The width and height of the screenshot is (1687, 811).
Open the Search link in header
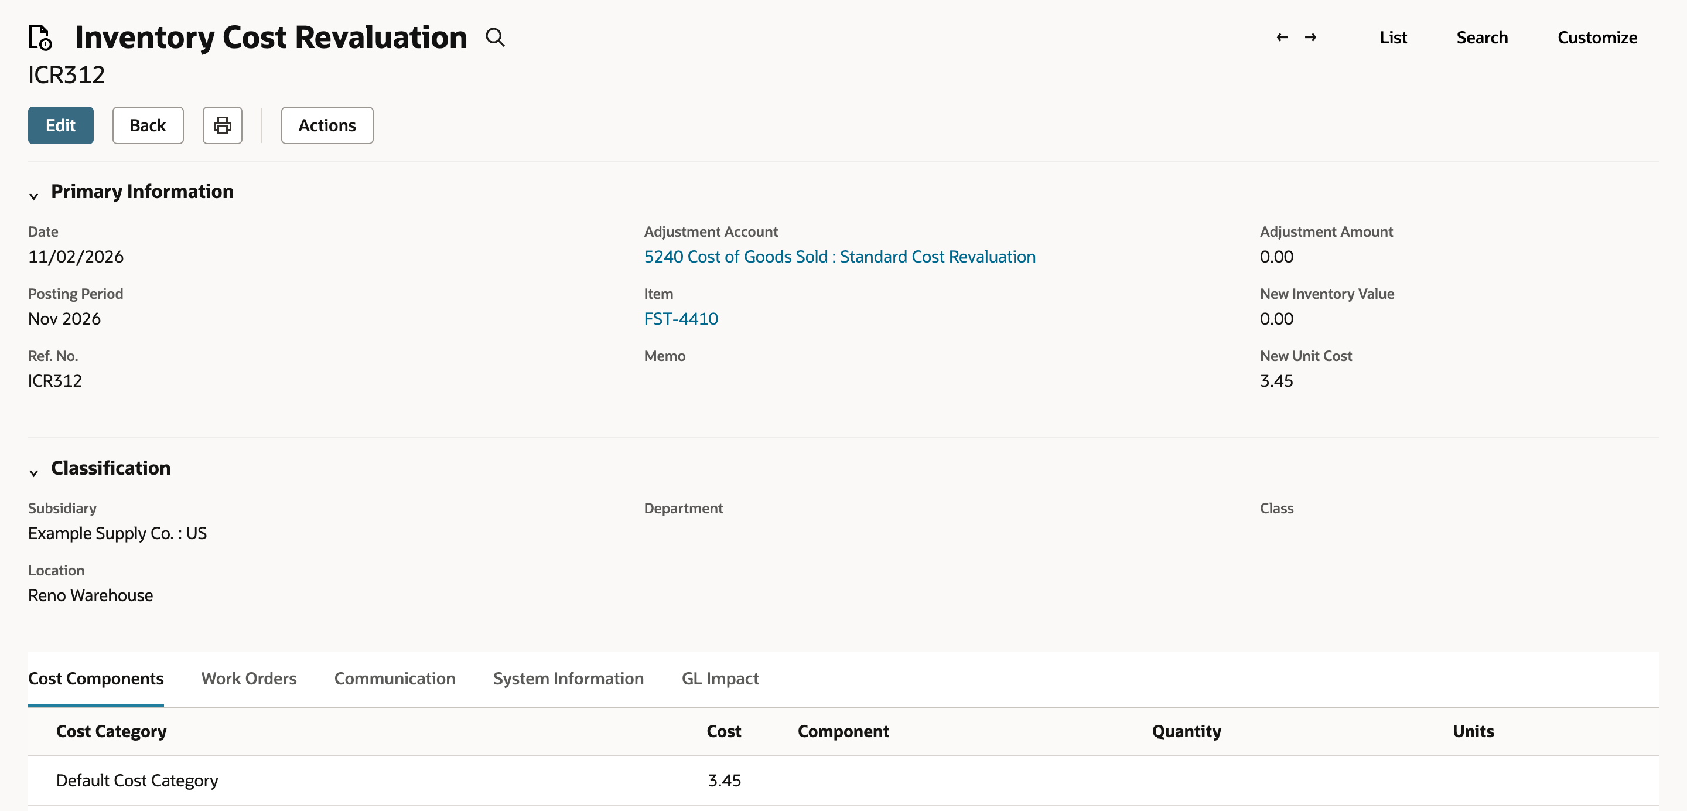[1482, 38]
